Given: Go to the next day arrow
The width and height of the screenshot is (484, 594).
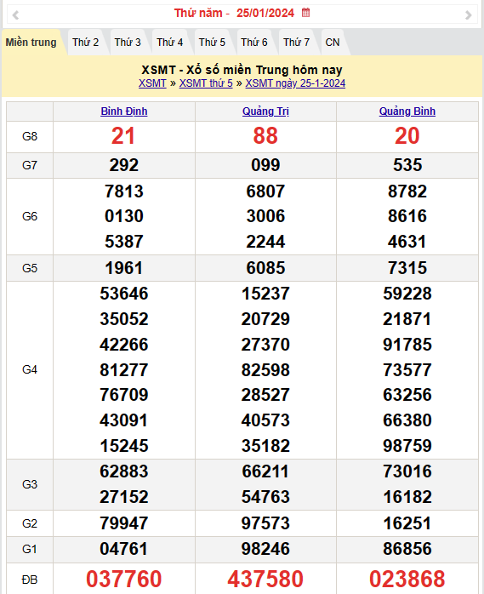Looking at the screenshot, I should pos(468,14).
